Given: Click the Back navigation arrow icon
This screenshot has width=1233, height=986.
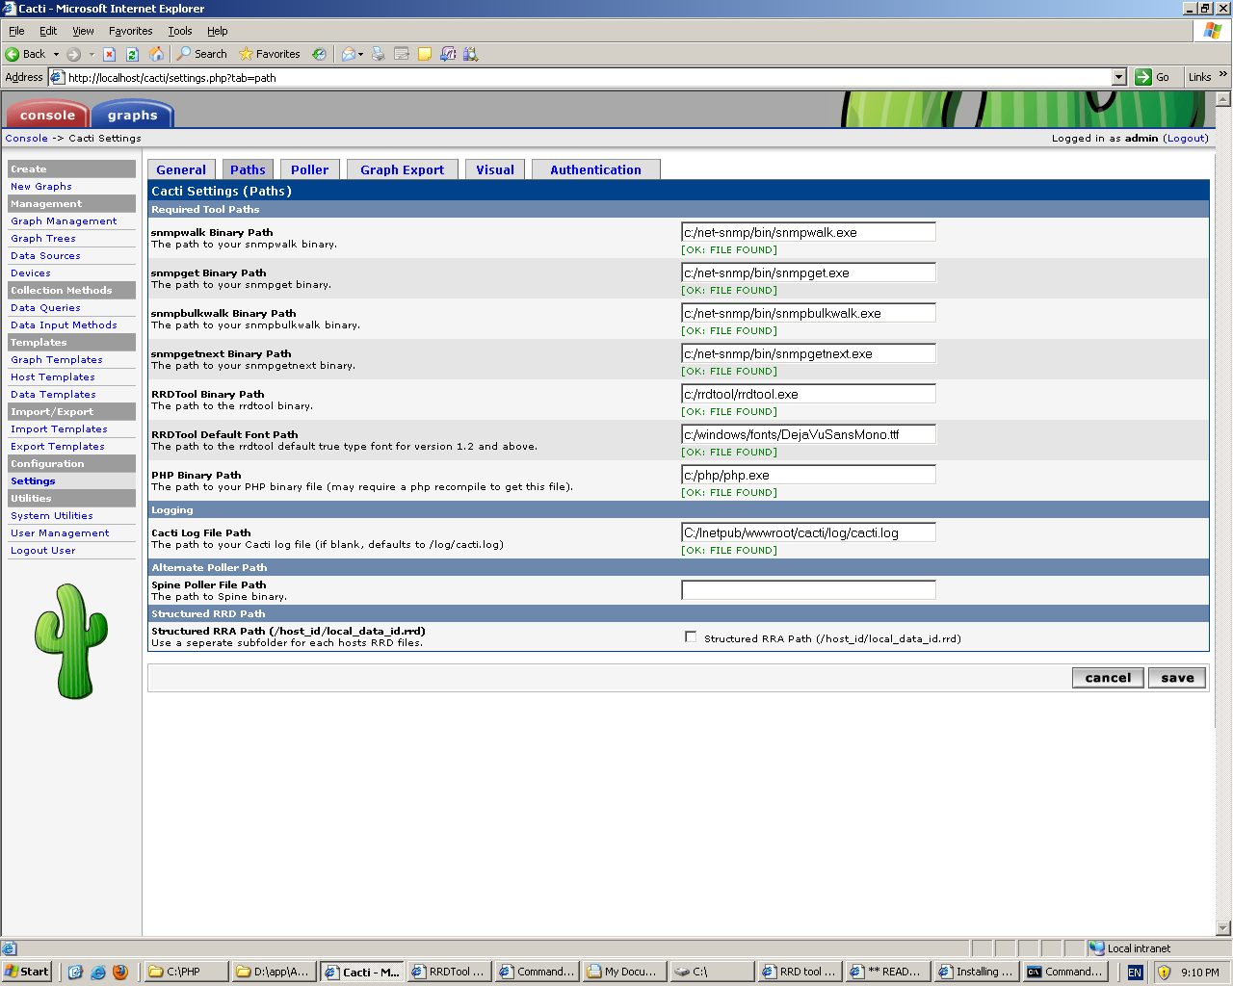Looking at the screenshot, I should (x=13, y=54).
